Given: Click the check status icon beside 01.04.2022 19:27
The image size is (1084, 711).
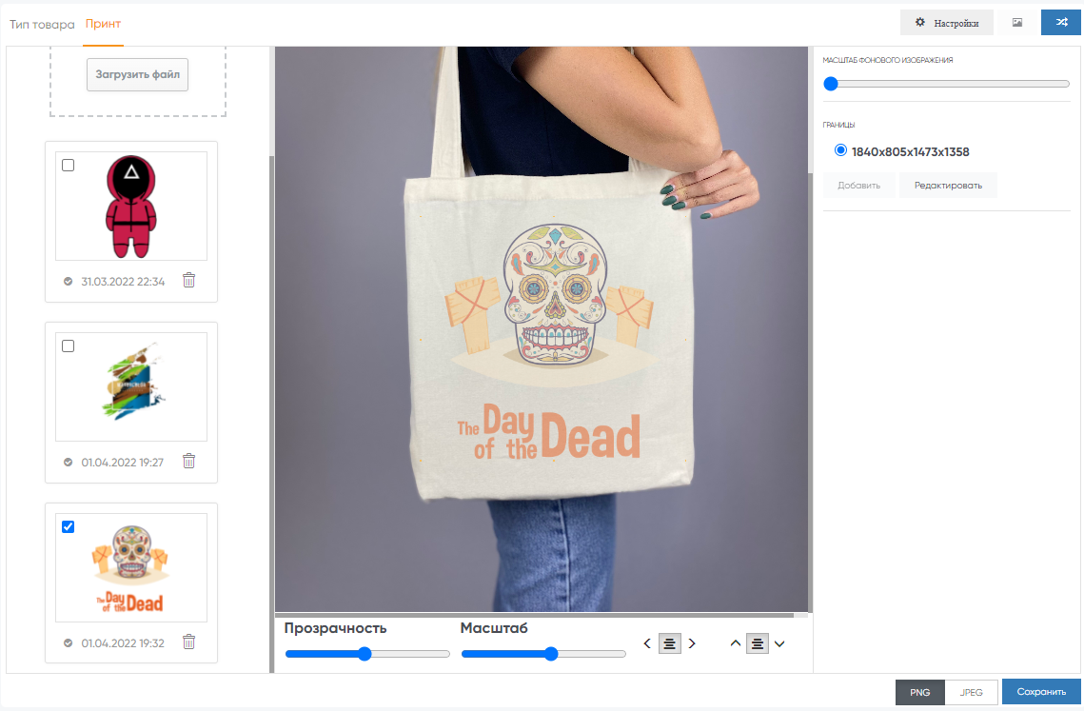Looking at the screenshot, I should point(68,462).
